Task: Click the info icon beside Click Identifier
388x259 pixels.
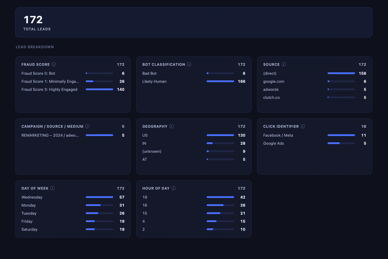Action: [303, 126]
